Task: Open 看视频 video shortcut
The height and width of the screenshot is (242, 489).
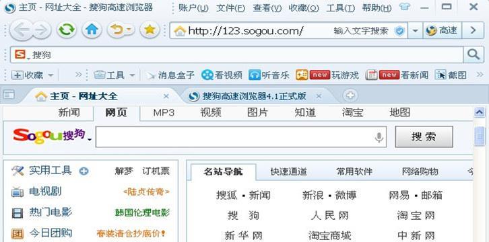Action: (x=222, y=75)
